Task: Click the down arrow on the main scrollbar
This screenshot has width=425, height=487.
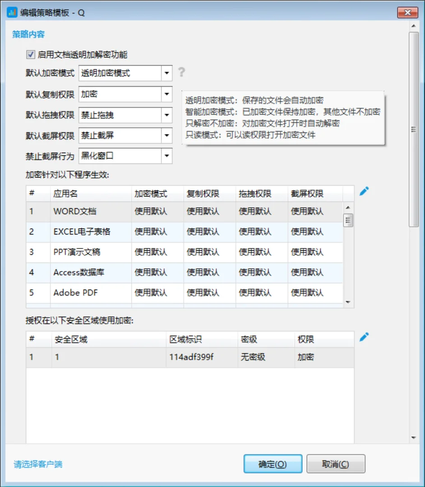Action: (x=414, y=437)
